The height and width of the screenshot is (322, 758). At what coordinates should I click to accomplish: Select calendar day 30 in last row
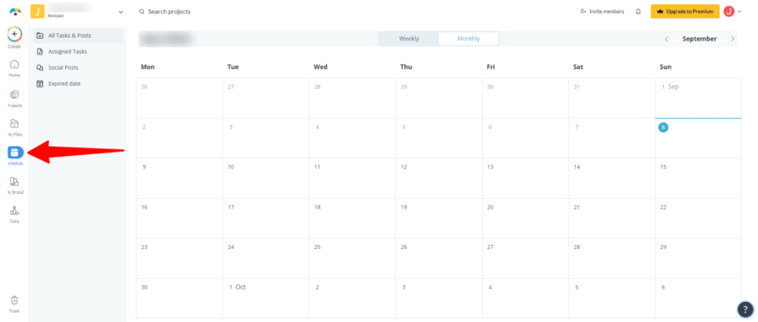(x=179, y=298)
